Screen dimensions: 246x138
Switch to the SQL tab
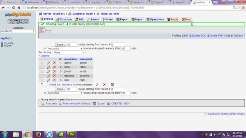[x=80, y=20]
